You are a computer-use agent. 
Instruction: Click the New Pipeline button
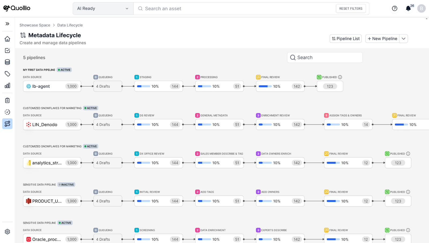[382, 39]
